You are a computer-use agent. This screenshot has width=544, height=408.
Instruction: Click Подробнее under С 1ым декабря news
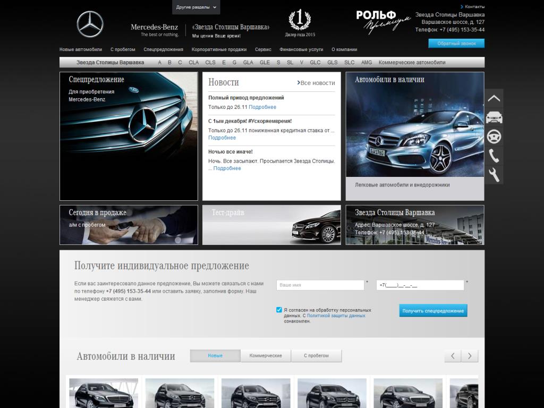tap(222, 138)
